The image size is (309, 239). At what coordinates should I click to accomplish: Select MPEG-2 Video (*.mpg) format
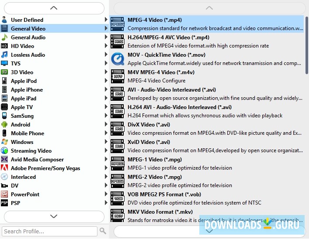[207, 181]
